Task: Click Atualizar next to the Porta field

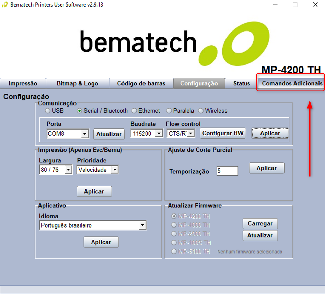Action: (109, 134)
